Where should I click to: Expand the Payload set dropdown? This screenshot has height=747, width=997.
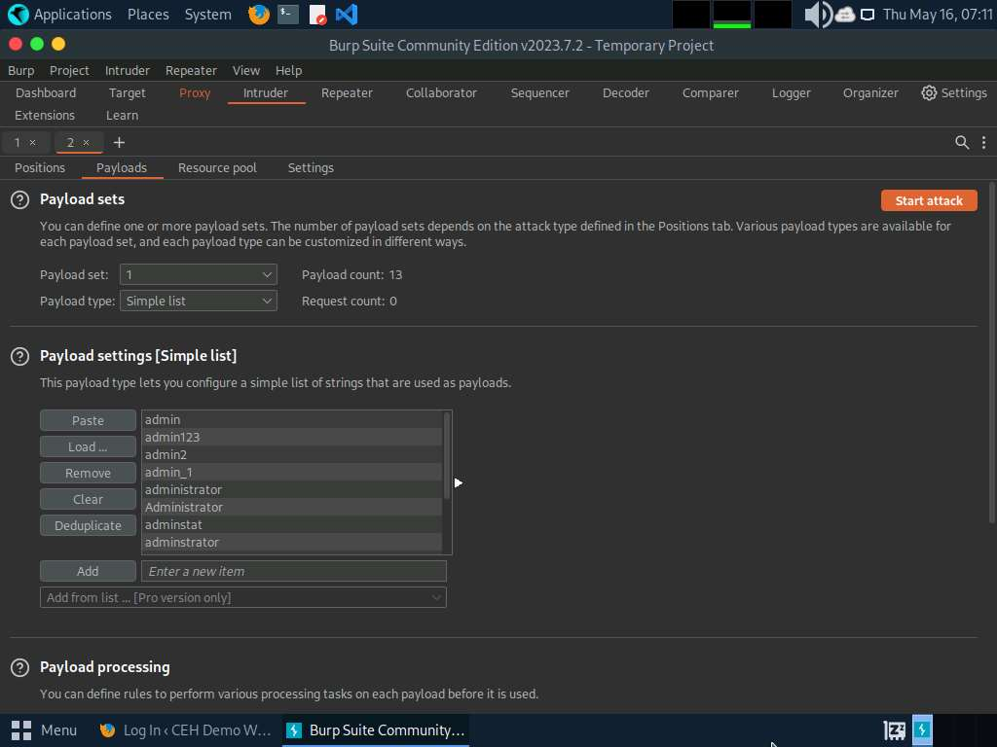point(199,275)
